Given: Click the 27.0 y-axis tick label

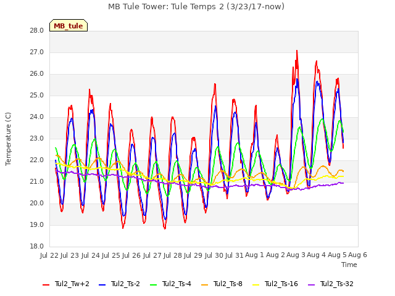Looking at the screenshot, I should point(37,52).
